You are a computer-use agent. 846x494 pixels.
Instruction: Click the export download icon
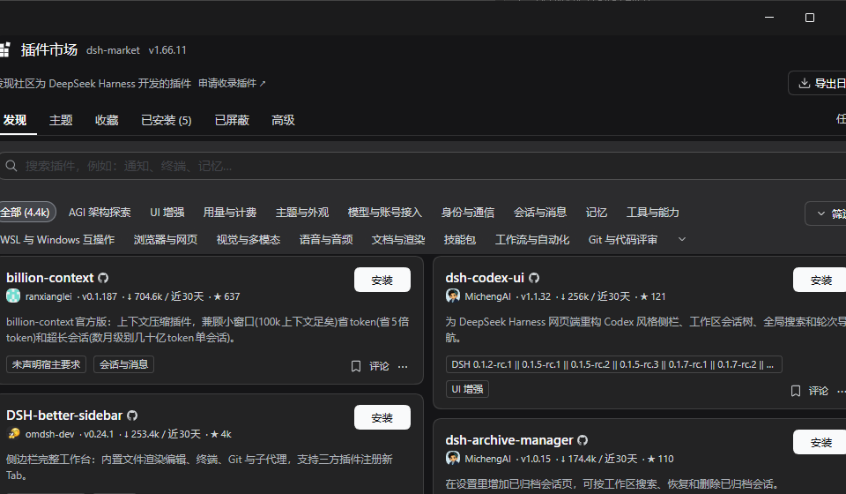(804, 83)
